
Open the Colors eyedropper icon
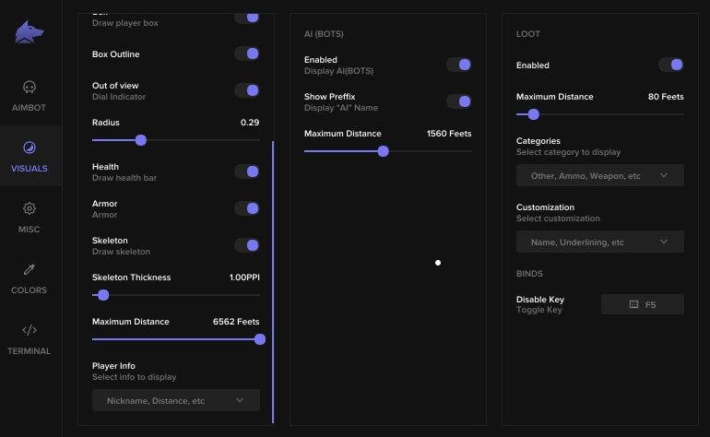click(30, 269)
